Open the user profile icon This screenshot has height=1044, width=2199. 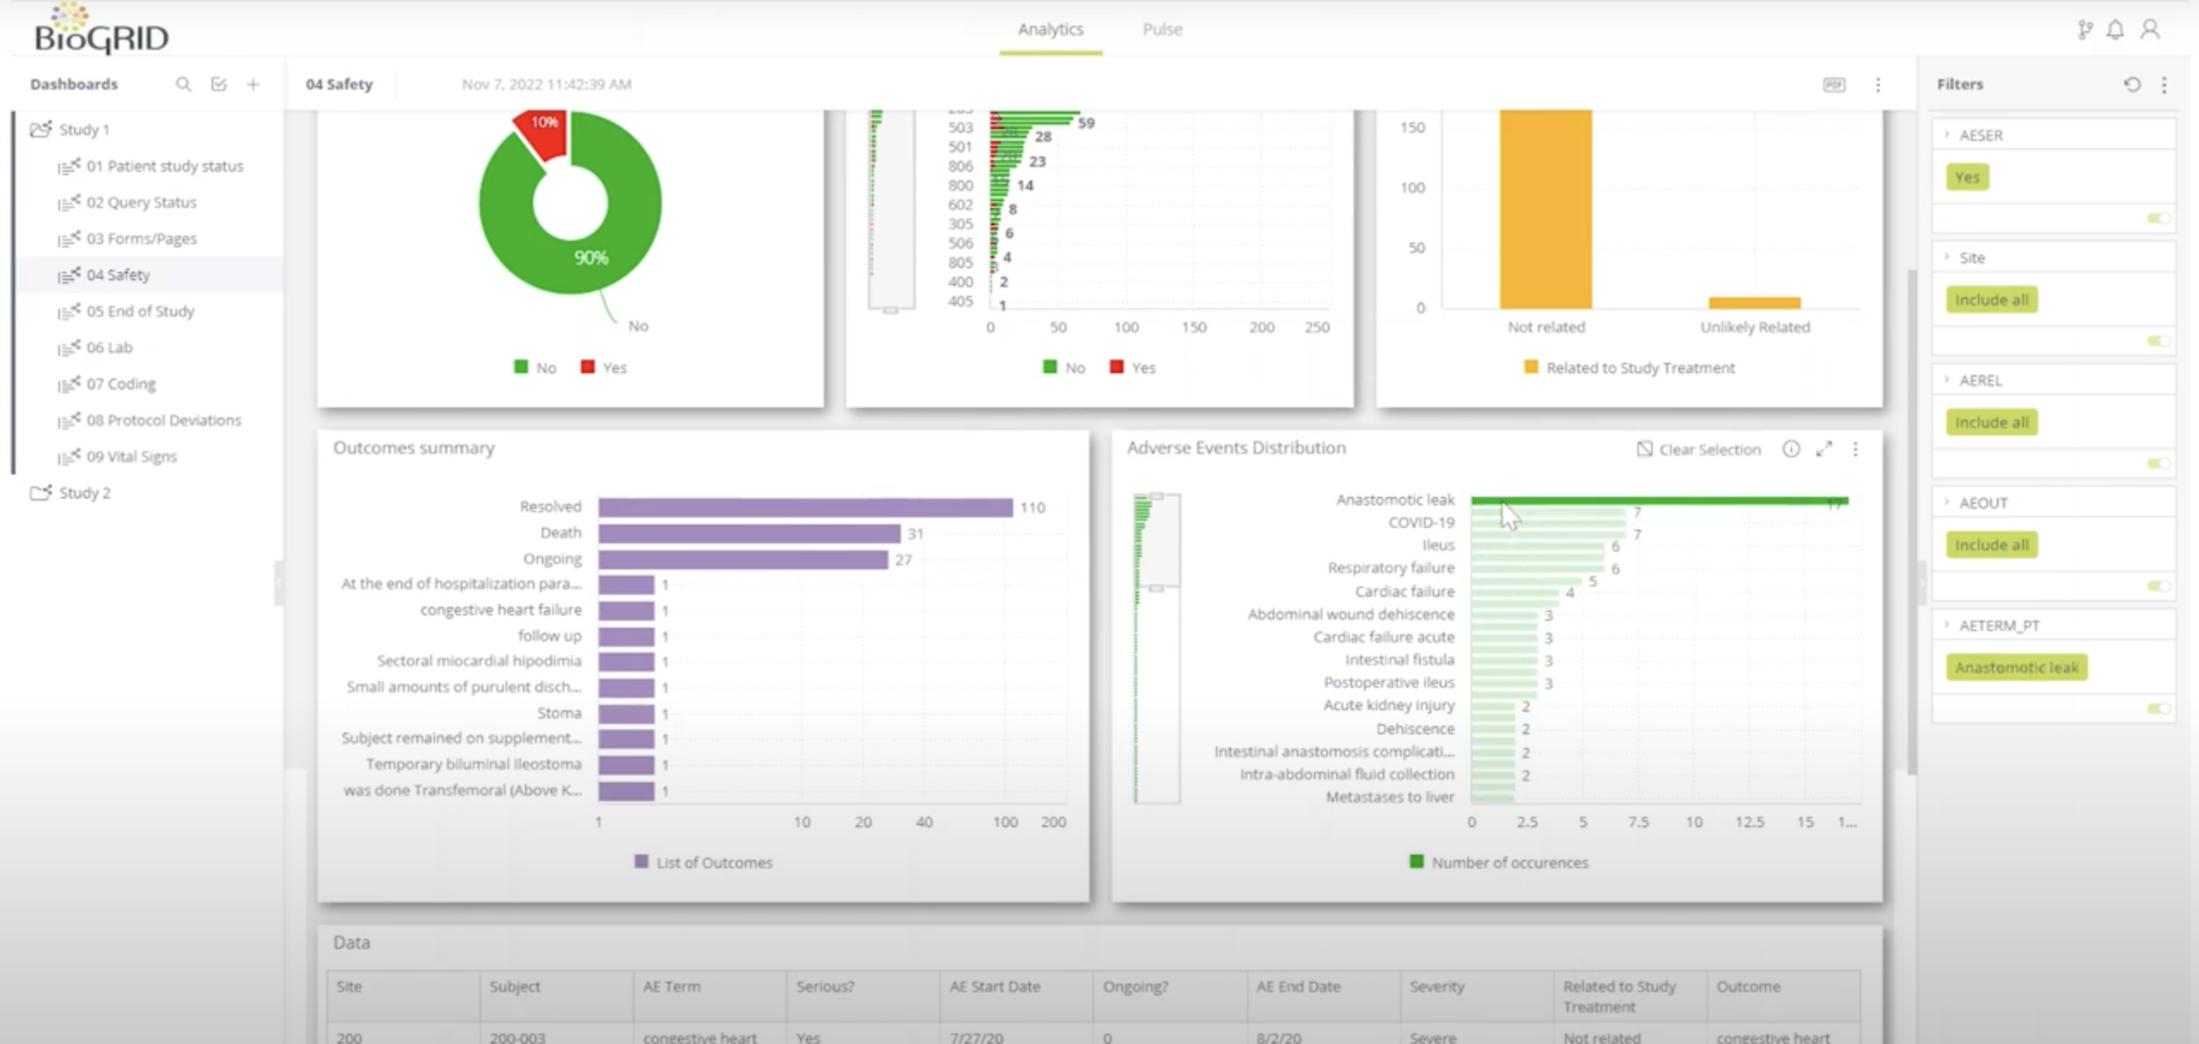pyautogui.click(x=2150, y=30)
